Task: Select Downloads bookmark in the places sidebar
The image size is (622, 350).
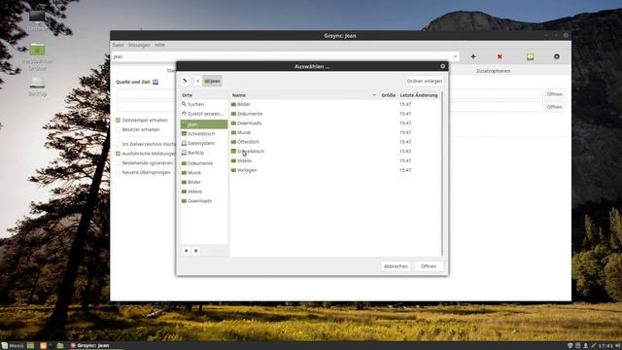Action: point(204,201)
